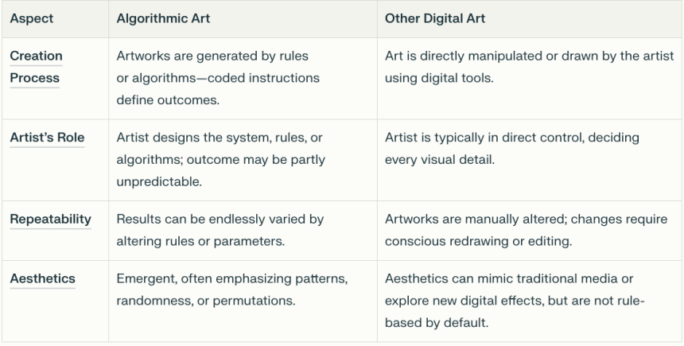Click the text 'based by default.'
This screenshot has width=684, height=346.
click(437, 323)
